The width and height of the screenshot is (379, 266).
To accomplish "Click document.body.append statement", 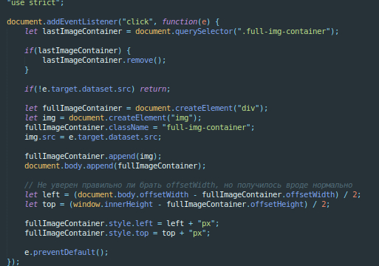I will pyautogui.click(x=115, y=166).
